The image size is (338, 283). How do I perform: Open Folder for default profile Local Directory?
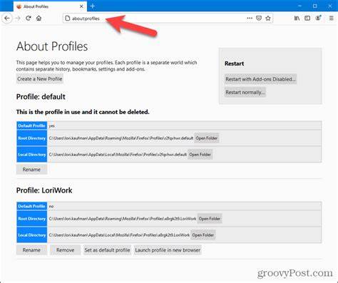(x=200, y=155)
